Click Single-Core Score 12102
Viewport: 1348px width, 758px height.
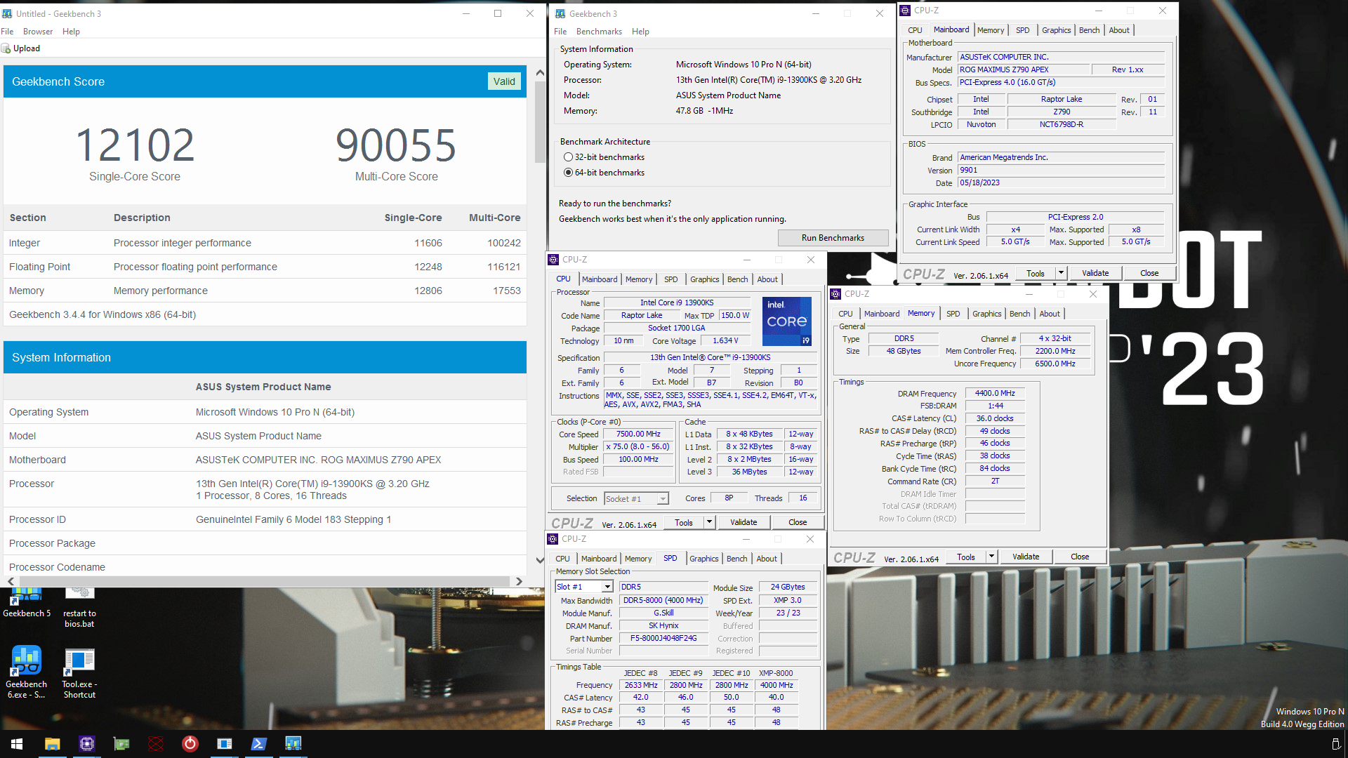[135, 145]
